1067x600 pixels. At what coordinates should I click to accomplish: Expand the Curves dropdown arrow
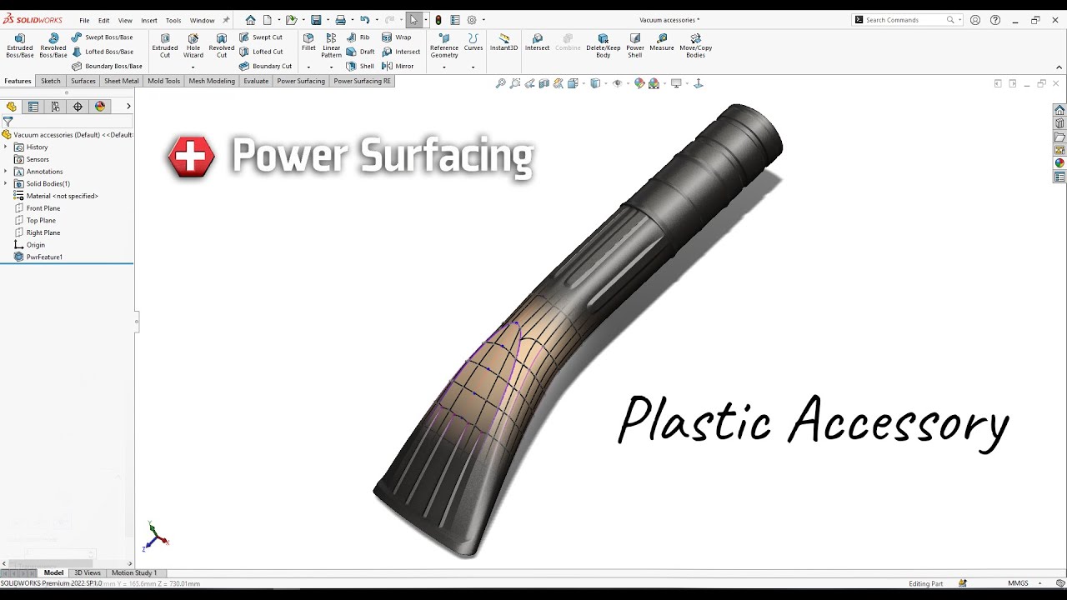473,67
